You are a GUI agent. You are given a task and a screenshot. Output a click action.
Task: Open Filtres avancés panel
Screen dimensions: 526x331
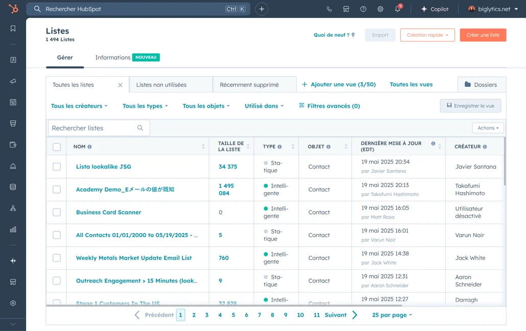click(x=329, y=106)
